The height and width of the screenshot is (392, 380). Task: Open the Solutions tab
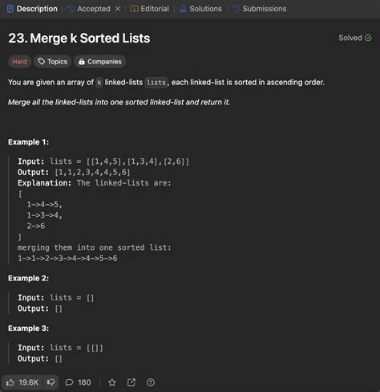pyautogui.click(x=200, y=9)
